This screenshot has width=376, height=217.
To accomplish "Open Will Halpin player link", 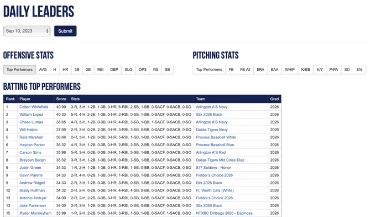I will click(29, 130).
